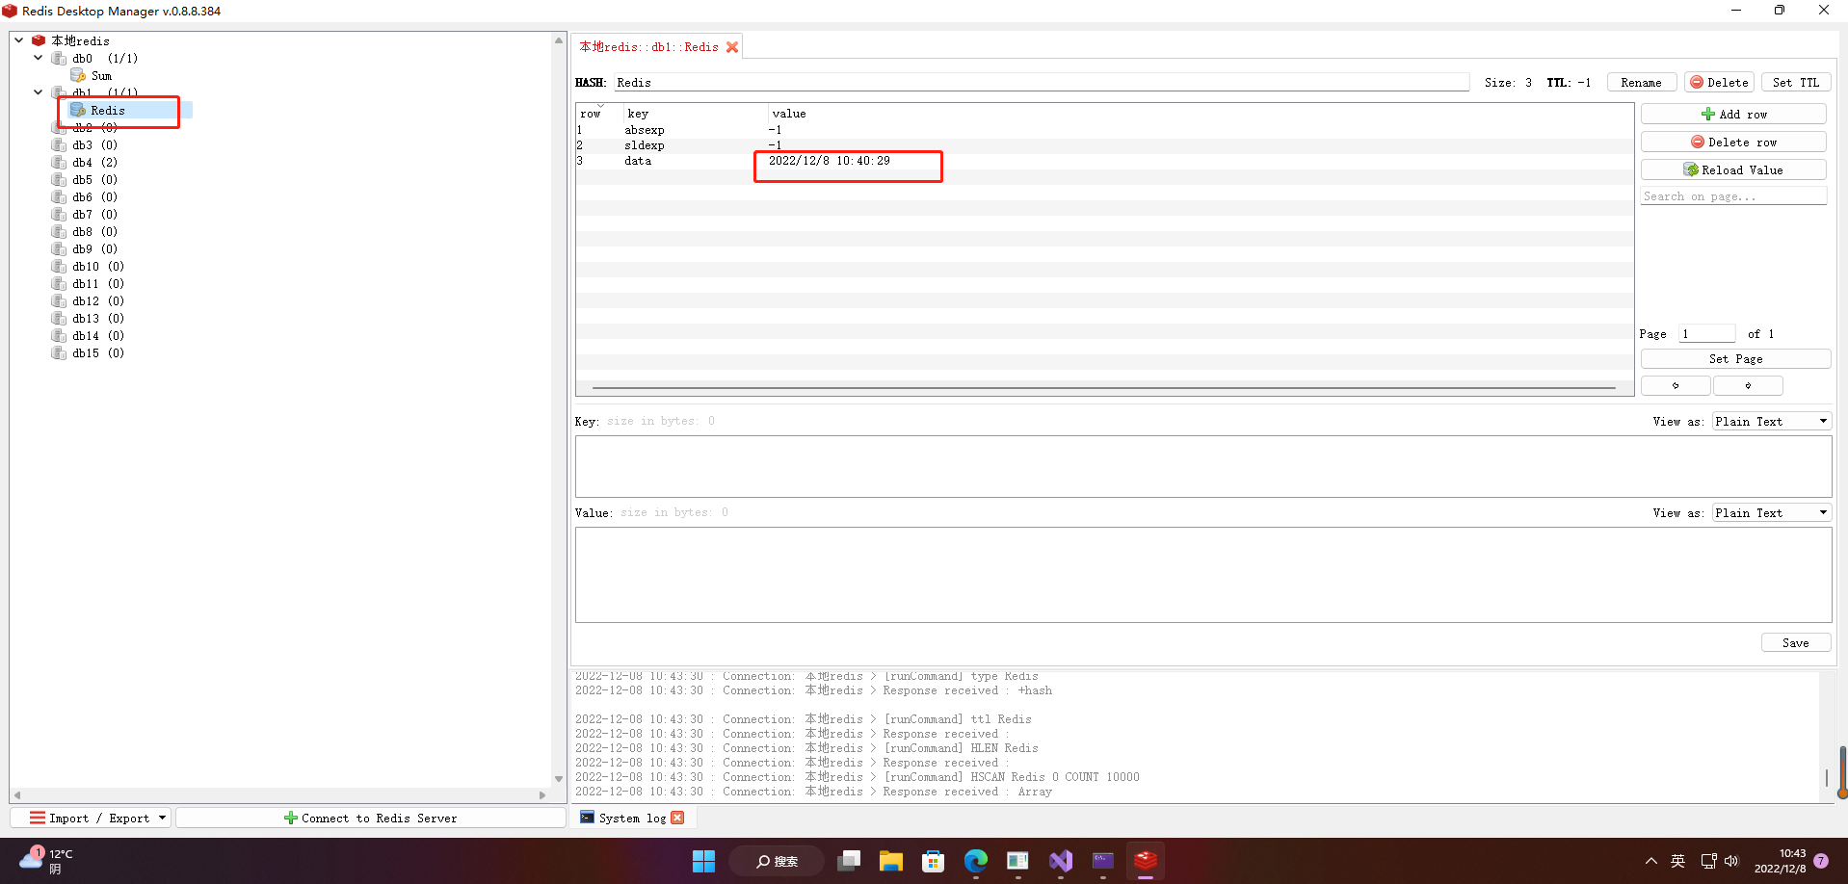Collapse the 本地redis connection node
The width and height of the screenshot is (1848, 884).
click(x=19, y=40)
